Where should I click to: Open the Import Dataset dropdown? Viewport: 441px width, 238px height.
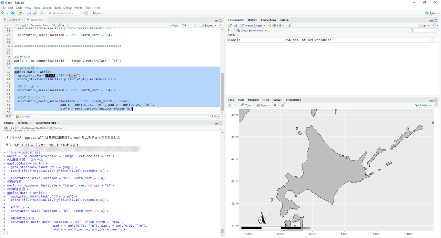click(253, 25)
